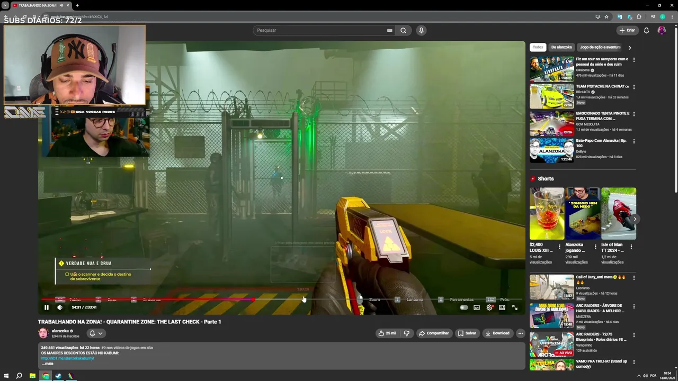Open the kabum discount link in description
Screen dimensions: 678x381
(68, 358)
